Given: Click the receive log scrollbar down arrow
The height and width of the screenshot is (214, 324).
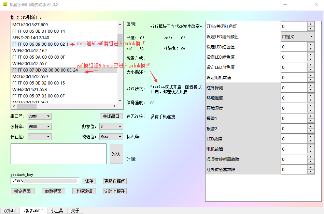Looking at the screenshot, I should click(120, 100).
